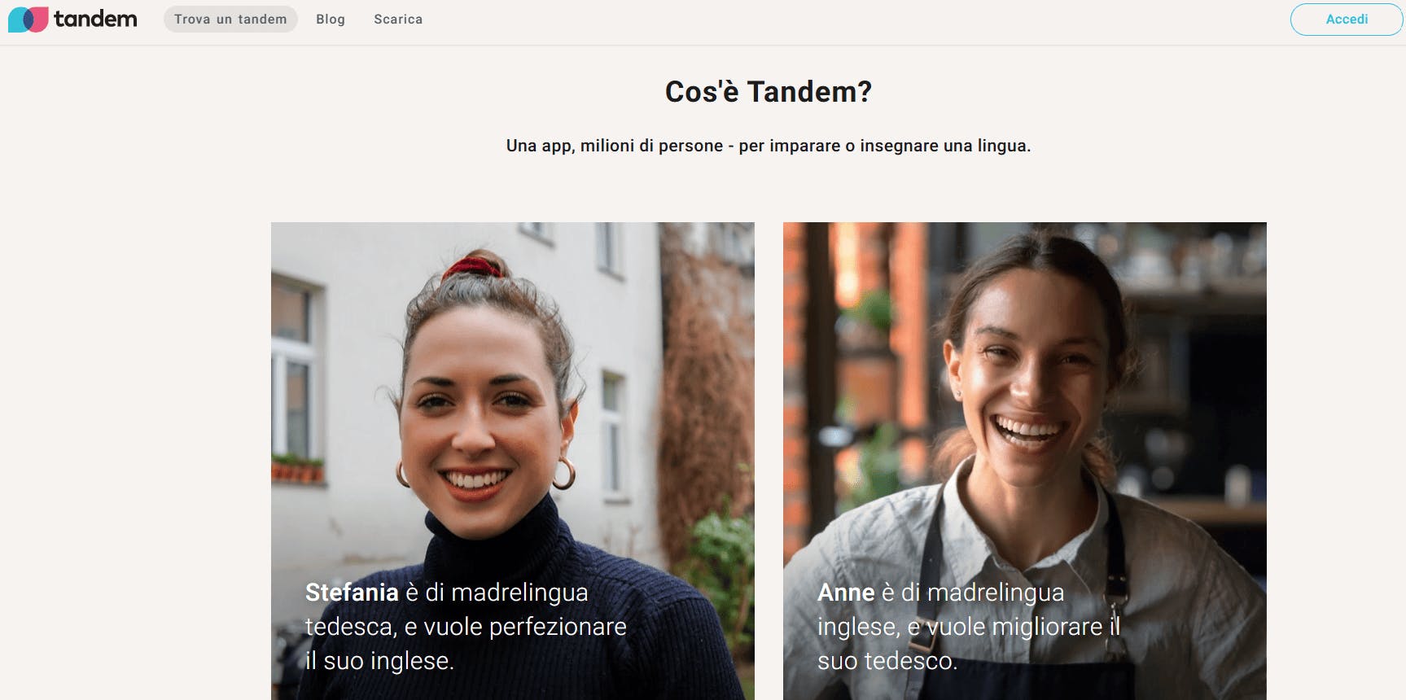Click "inglese, e vuole migliorare il" caption line
Viewport: 1406px width, 700px height.
(x=969, y=626)
